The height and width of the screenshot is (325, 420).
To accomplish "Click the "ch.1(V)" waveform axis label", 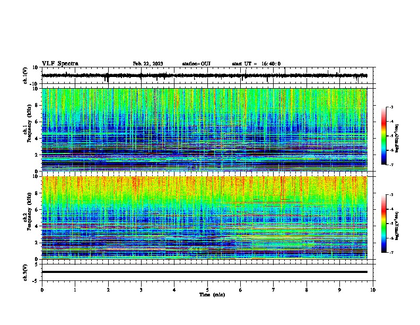I will click(x=25, y=75).
